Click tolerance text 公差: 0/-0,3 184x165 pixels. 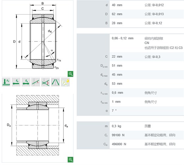(x=152, y=57)
